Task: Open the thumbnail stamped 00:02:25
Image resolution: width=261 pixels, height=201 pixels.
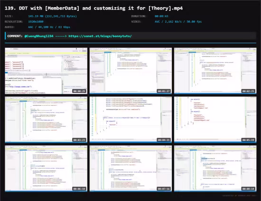Action: (x=215, y=71)
